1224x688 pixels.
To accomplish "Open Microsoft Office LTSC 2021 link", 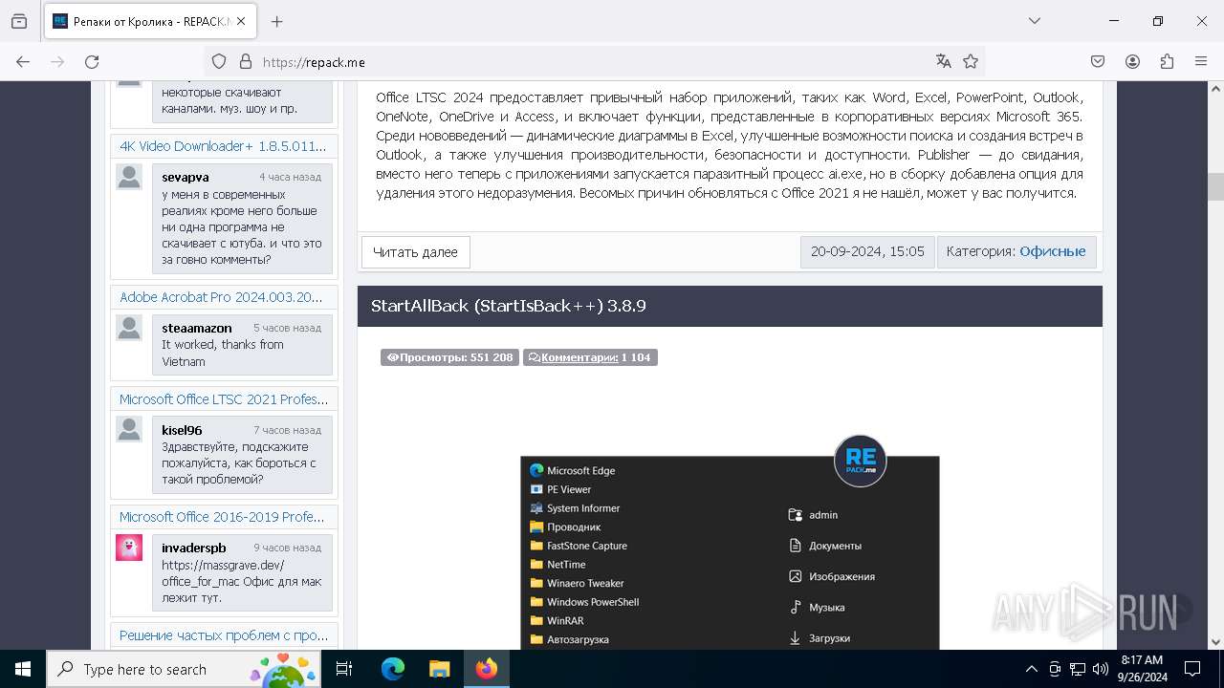I will point(224,399).
